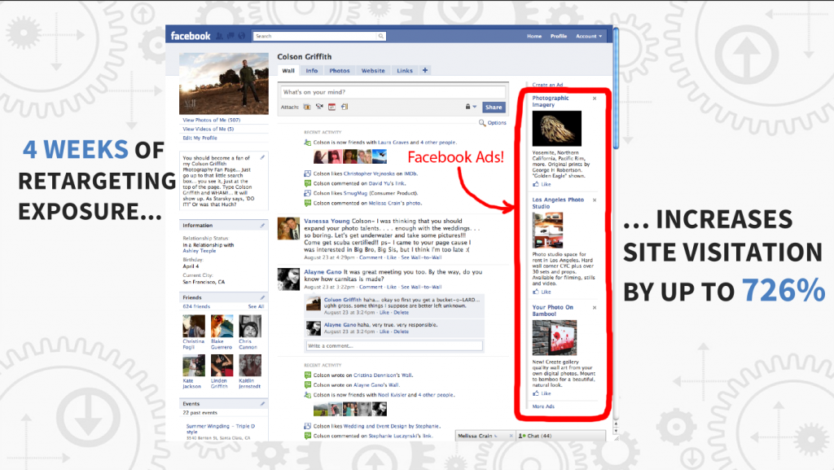Open Kate Jackson friend thumbnail
The height and width of the screenshot is (470, 834).
click(x=194, y=366)
